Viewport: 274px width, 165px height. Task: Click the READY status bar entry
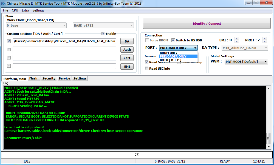[x=225, y=161]
